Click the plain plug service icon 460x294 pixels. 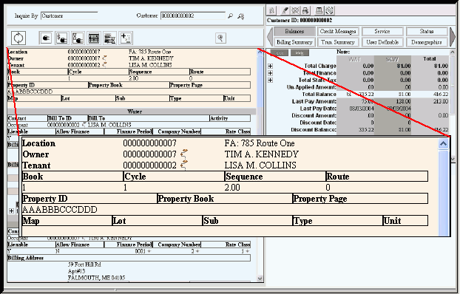pyautogui.click(x=46, y=38)
